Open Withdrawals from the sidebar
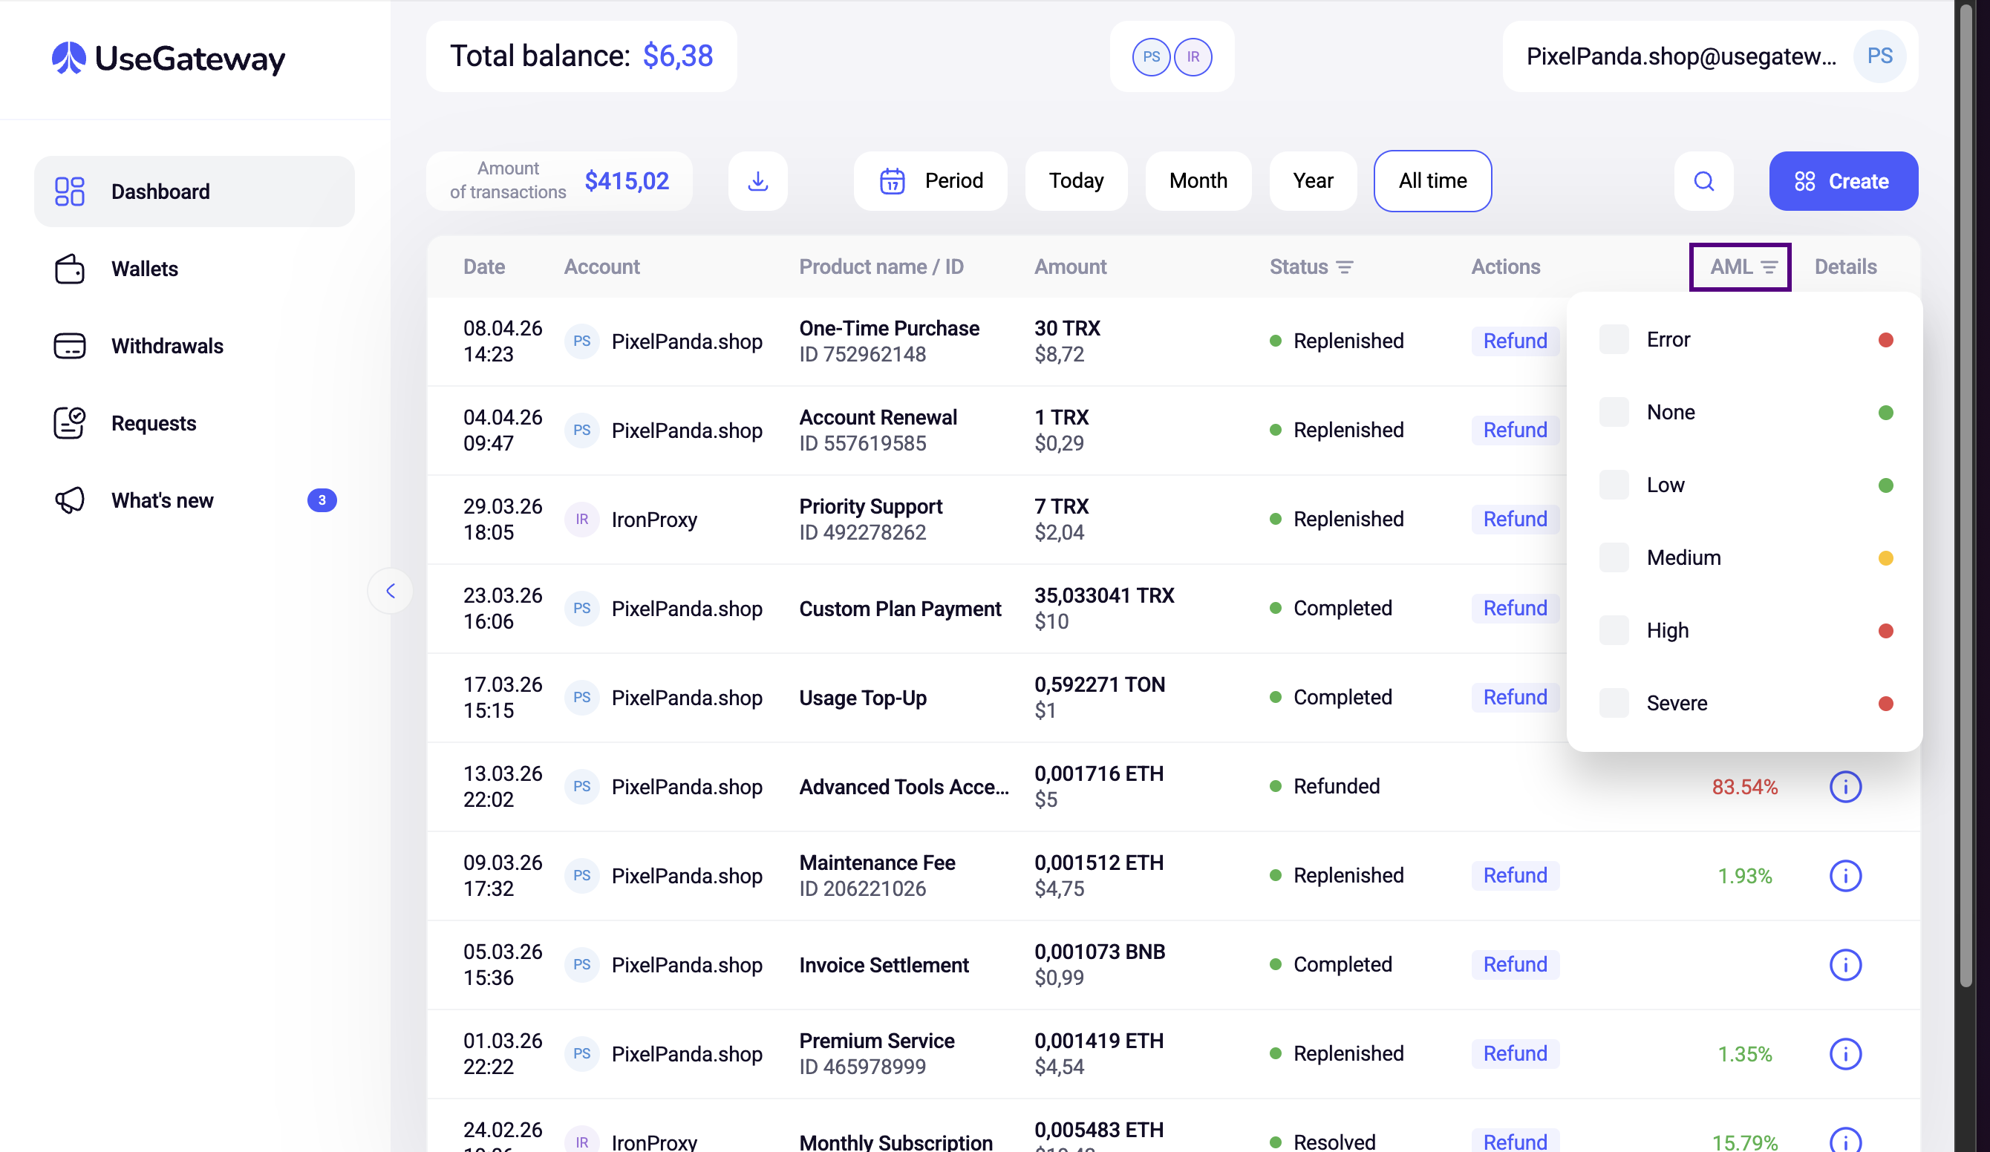The height and width of the screenshot is (1152, 1990). (x=166, y=346)
